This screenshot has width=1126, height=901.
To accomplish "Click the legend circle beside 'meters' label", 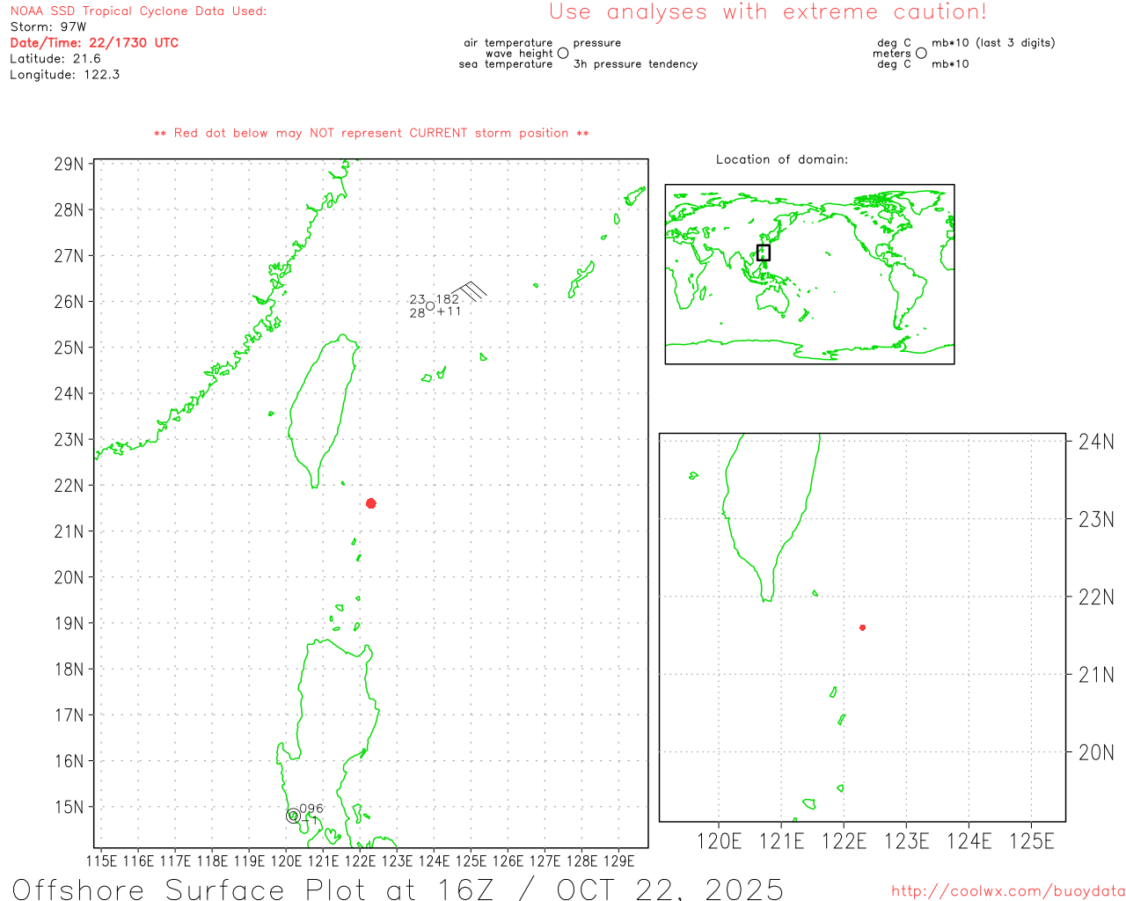I will [x=921, y=54].
